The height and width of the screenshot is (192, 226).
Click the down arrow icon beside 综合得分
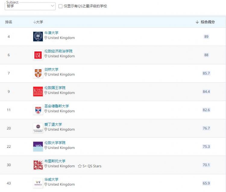(197, 22)
